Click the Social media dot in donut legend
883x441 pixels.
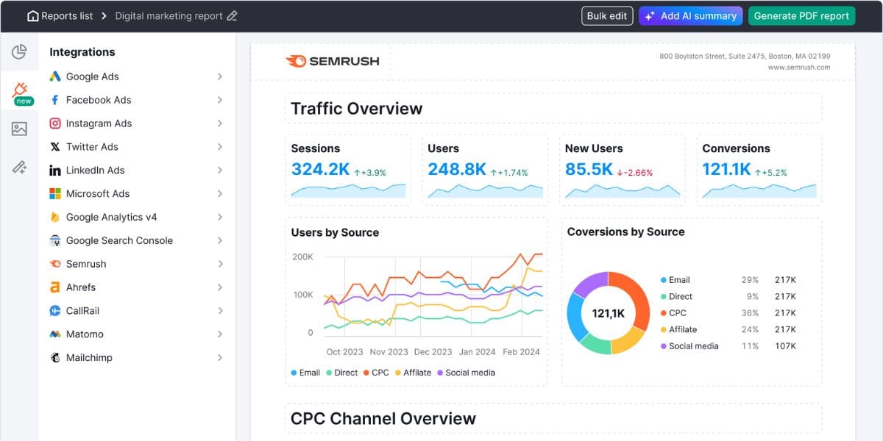[664, 346]
